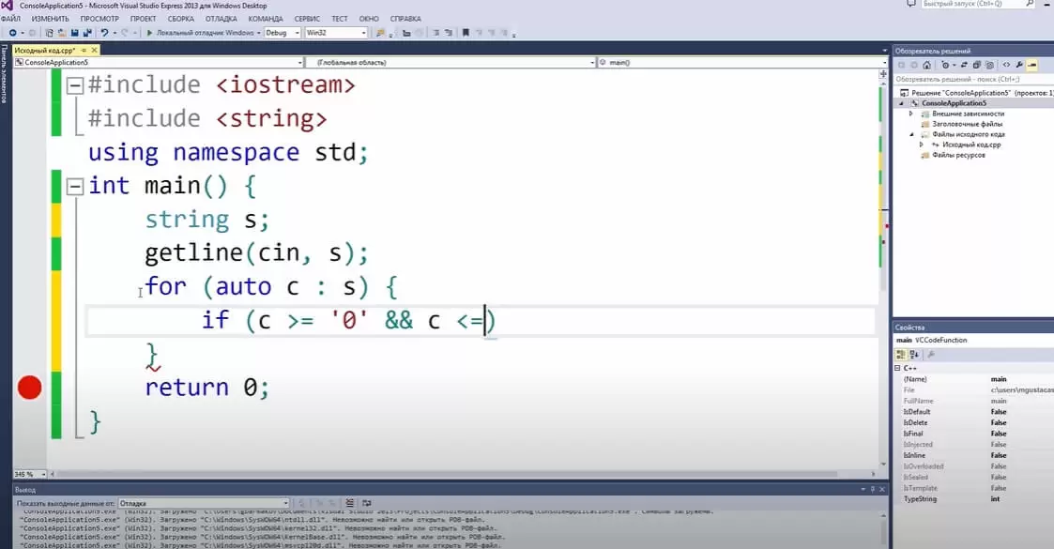Open the Debug configuration dropdown
This screenshot has height=549, width=1054.
pos(283,33)
